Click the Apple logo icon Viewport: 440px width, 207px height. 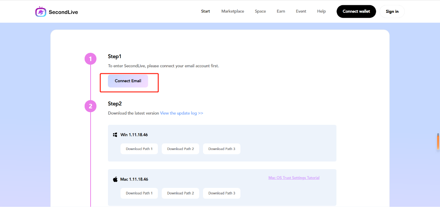[115, 179]
